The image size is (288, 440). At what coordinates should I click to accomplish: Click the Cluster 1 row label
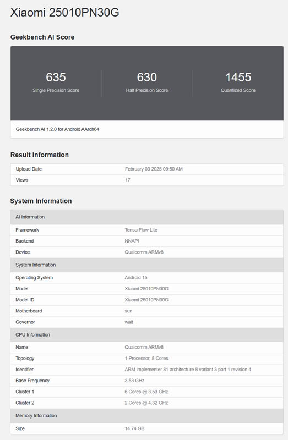[x=25, y=392]
